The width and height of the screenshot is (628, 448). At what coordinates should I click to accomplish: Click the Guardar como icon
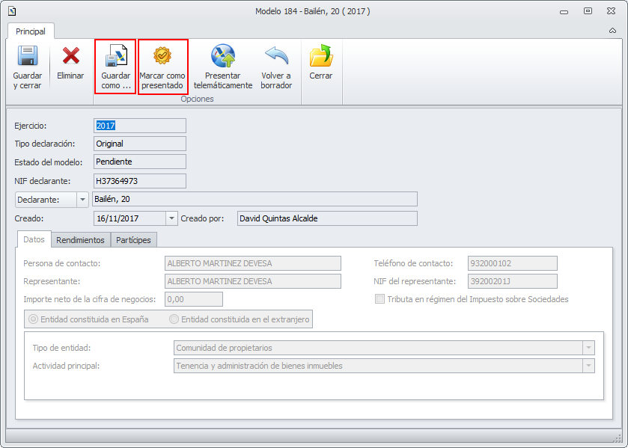[116, 55]
